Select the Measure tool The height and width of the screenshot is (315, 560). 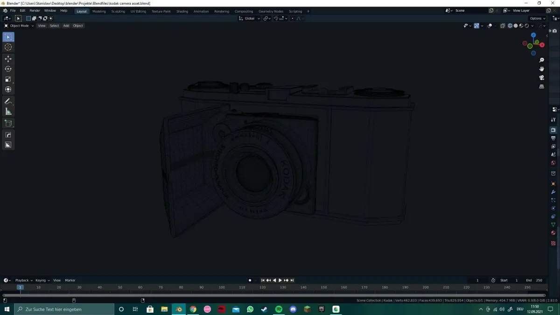tap(8, 112)
